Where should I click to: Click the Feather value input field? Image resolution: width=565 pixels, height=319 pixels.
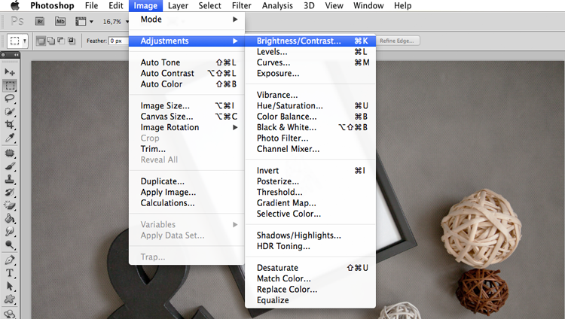[x=119, y=41]
